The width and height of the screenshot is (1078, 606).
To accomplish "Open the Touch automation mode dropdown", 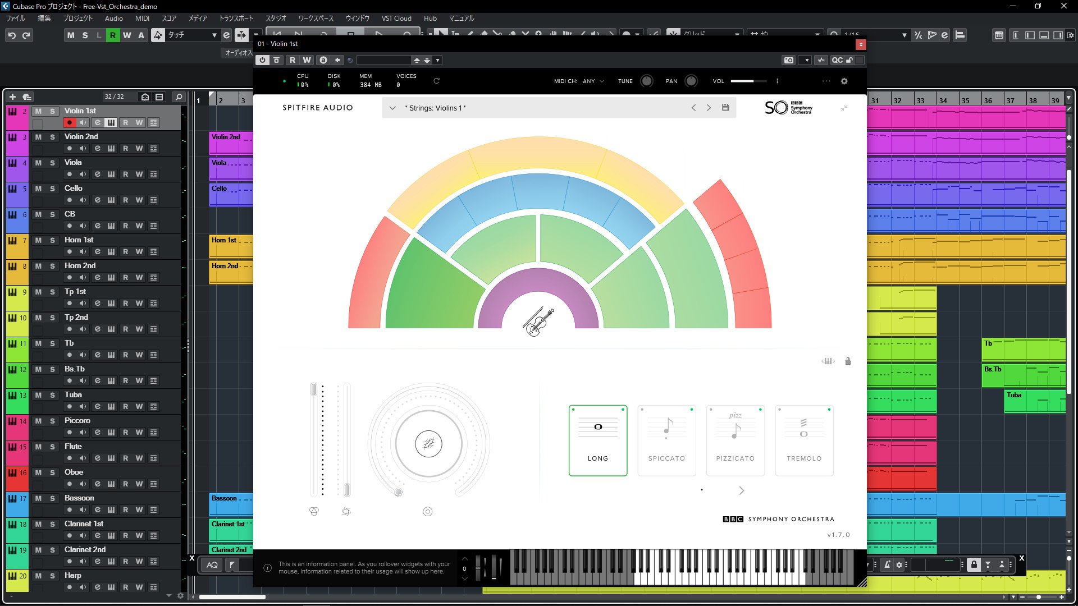I will (x=213, y=35).
